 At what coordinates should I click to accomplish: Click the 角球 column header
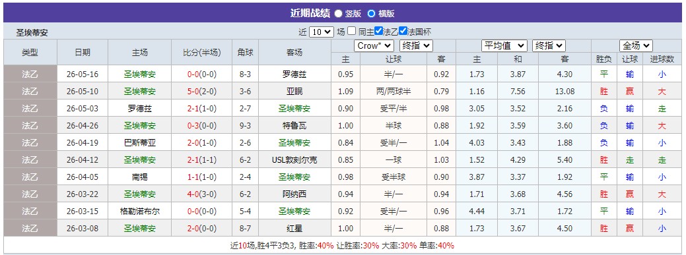246,53
